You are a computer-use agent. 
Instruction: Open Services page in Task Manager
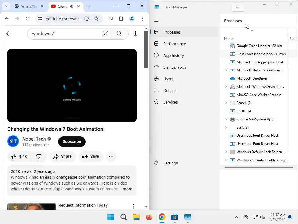tap(184, 102)
